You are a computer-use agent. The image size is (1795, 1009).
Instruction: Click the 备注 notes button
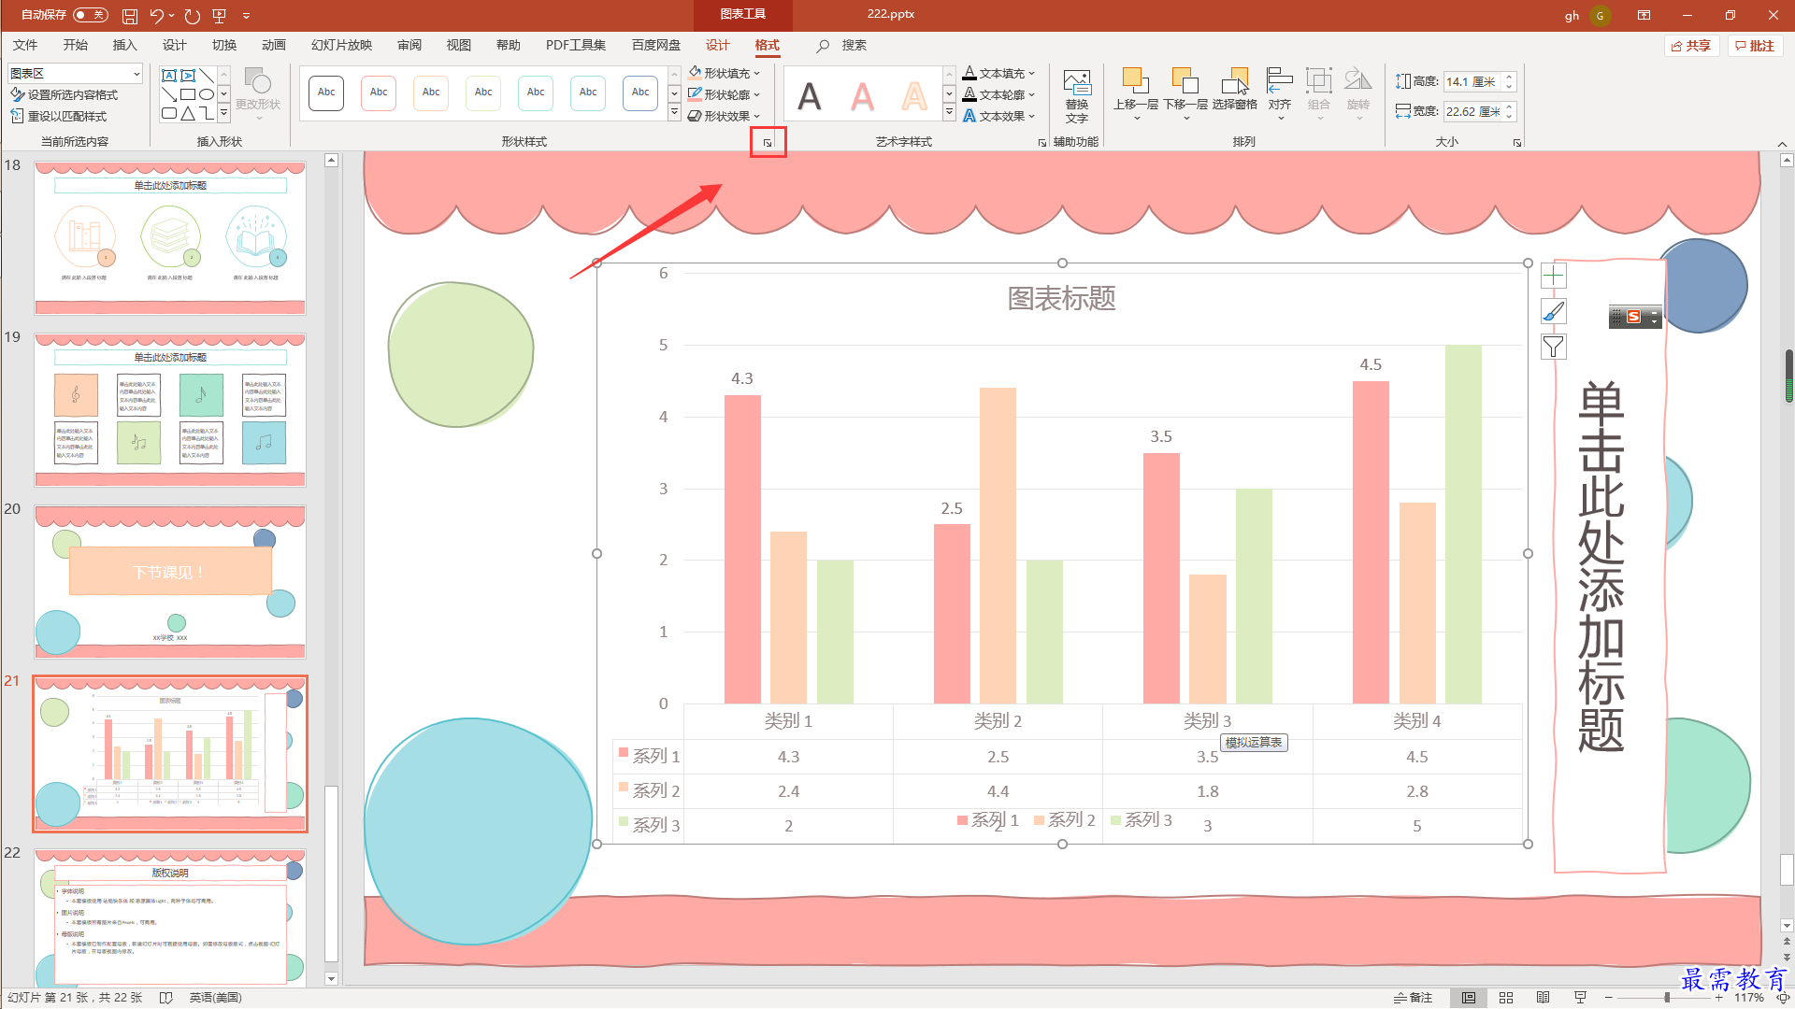[x=1413, y=998]
